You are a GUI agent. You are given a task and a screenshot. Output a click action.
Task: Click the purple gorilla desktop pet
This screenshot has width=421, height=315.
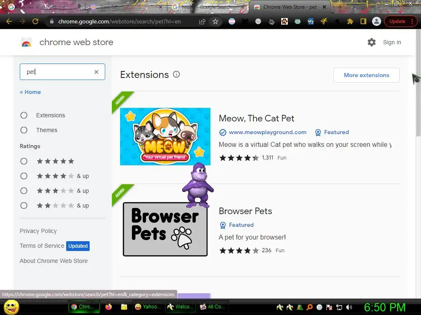[198, 185]
